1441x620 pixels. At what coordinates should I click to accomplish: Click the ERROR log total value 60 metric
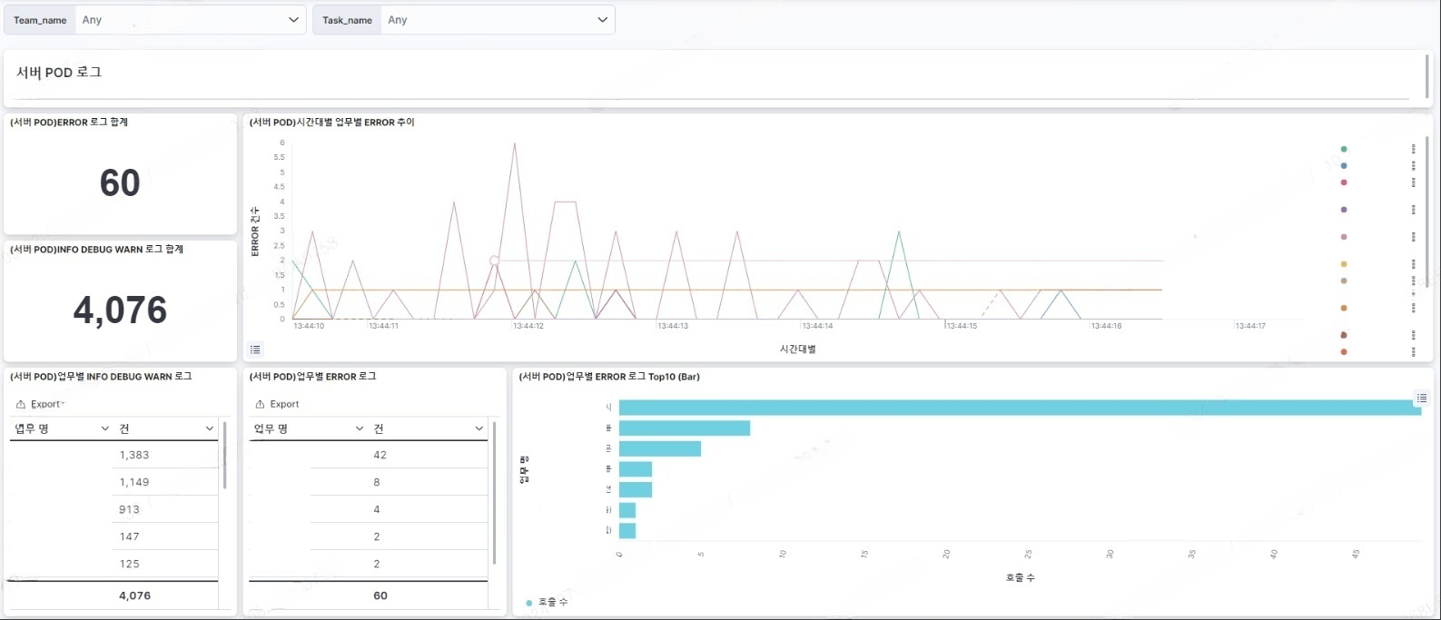120,183
